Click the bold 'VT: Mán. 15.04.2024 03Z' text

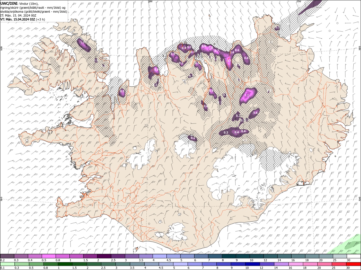click(17, 19)
